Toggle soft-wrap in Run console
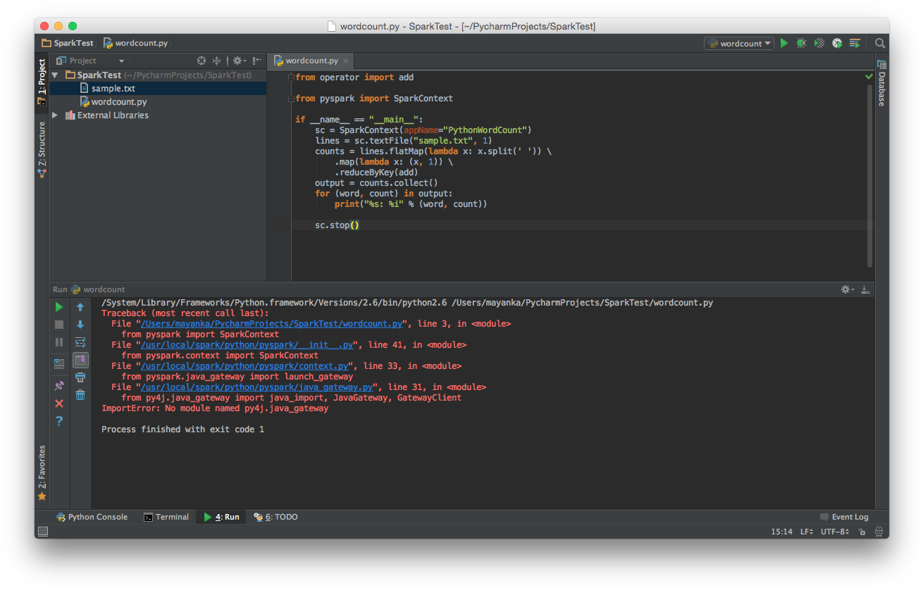This screenshot has height=590, width=923. 80,342
